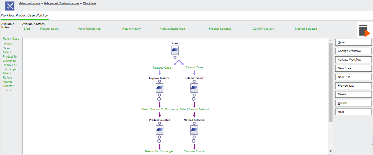Click the New State button
The image size is (373, 155).
(x=354, y=68)
